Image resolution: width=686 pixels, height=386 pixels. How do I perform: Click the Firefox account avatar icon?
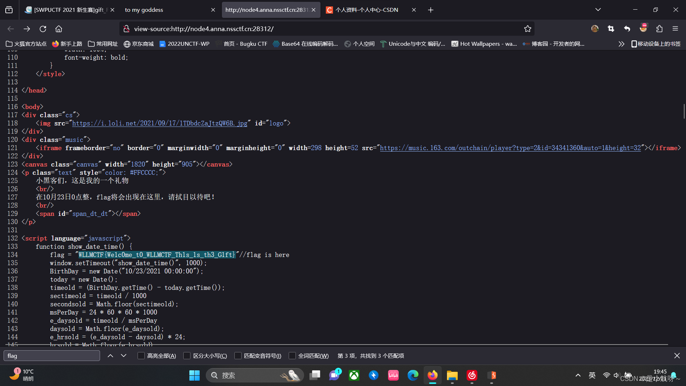pos(594,29)
